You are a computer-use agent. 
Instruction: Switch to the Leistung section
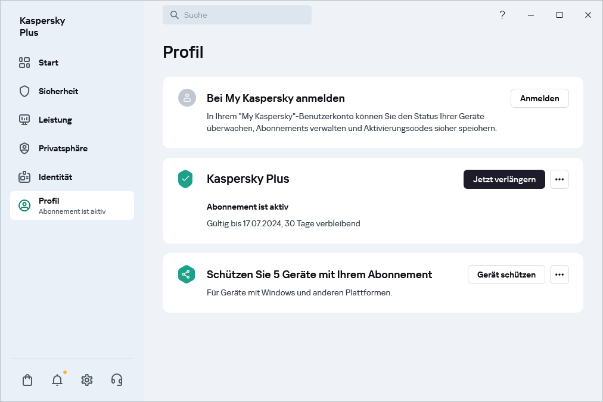point(55,120)
